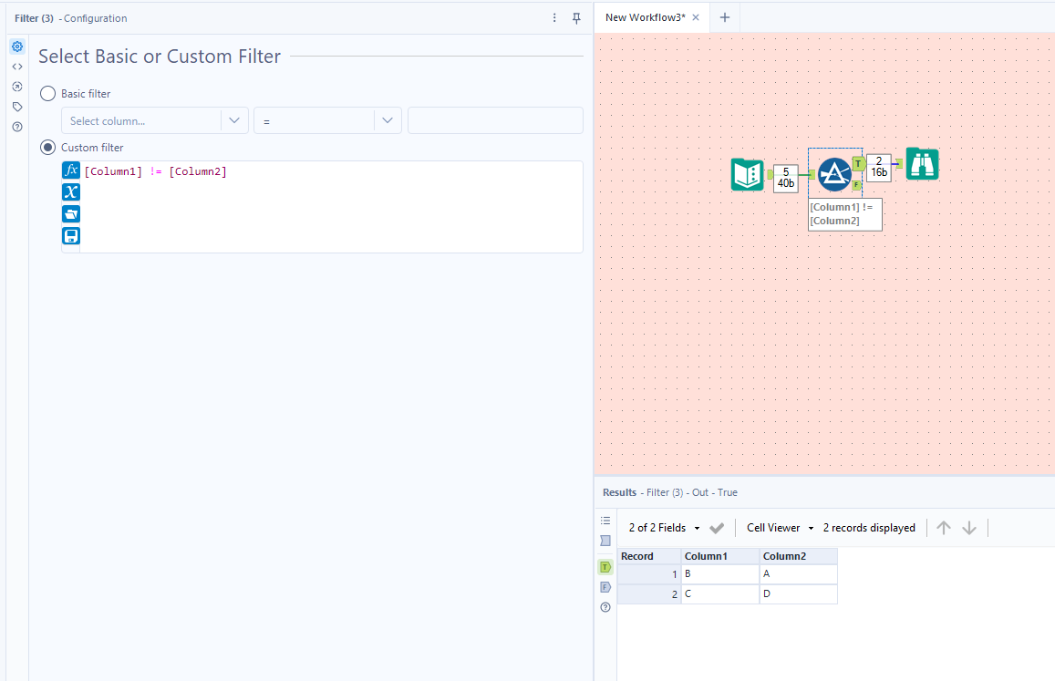Image resolution: width=1055 pixels, height=681 pixels.
Task: Open the three-dot menu in Filter configuration
Action: coord(553,17)
